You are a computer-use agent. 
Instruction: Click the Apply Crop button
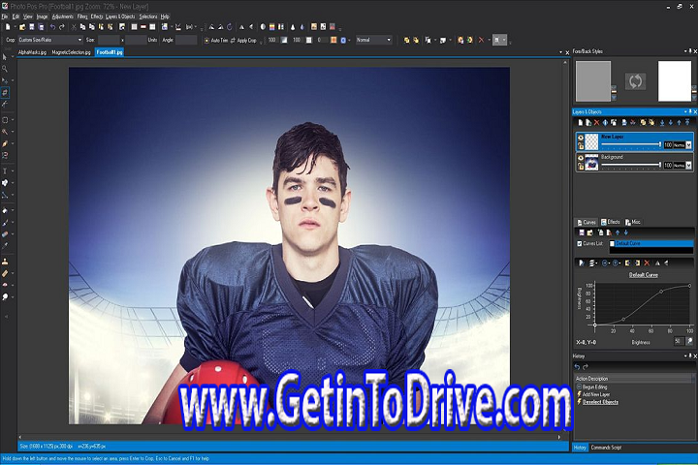[243, 40]
